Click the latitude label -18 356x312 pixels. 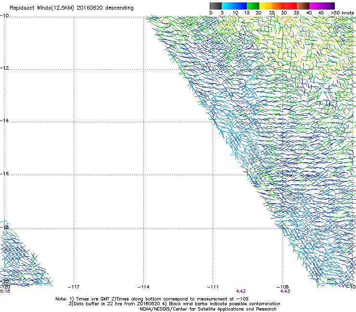tap(4, 227)
